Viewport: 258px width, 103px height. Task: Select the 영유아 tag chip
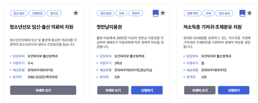coord(136,13)
